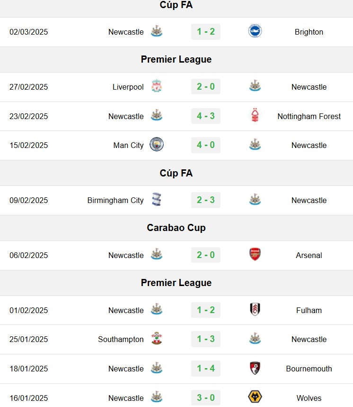
Task: Click the Southampton club crest
Action: coord(157,339)
